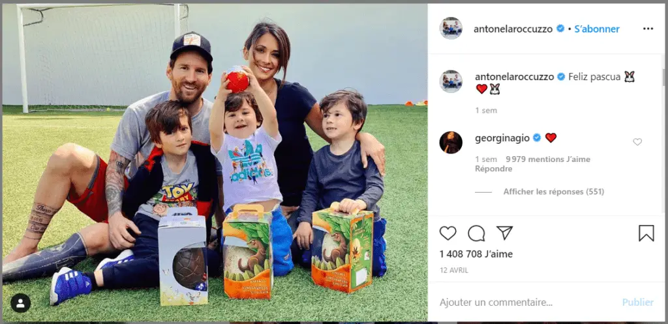Click the 12 AVRIL post date
The width and height of the screenshot is (668, 324).
click(x=454, y=271)
